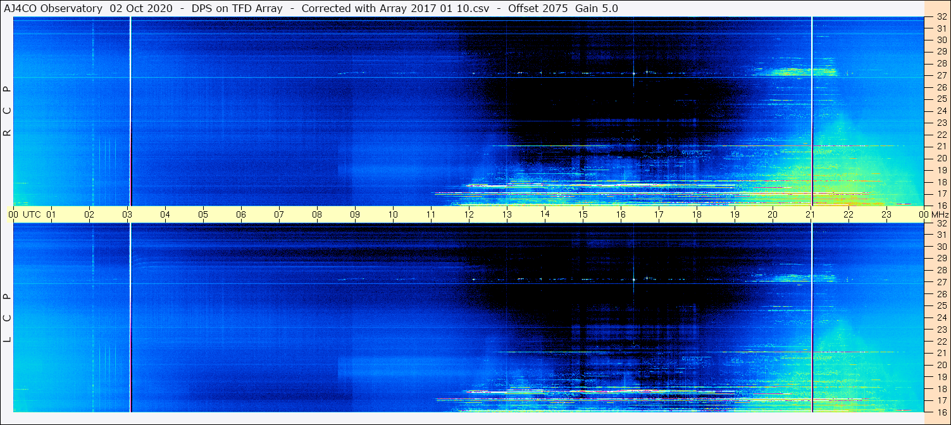Click hour '12' on the time axis
Image resolution: width=951 pixels, height=425 pixels.
[x=469, y=214]
